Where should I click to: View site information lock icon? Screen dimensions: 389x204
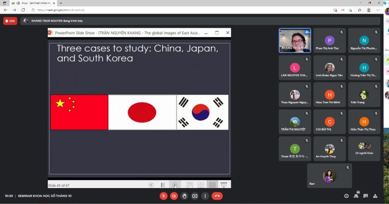tap(33, 10)
